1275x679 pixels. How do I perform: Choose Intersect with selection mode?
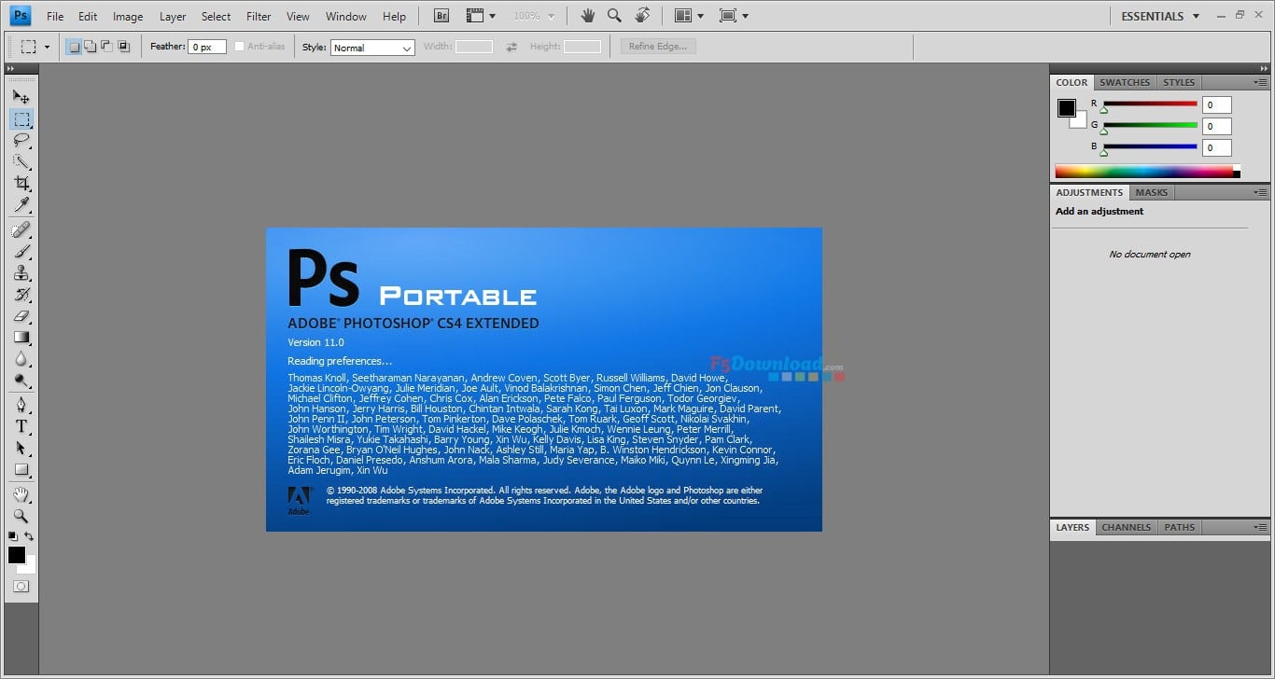[123, 46]
